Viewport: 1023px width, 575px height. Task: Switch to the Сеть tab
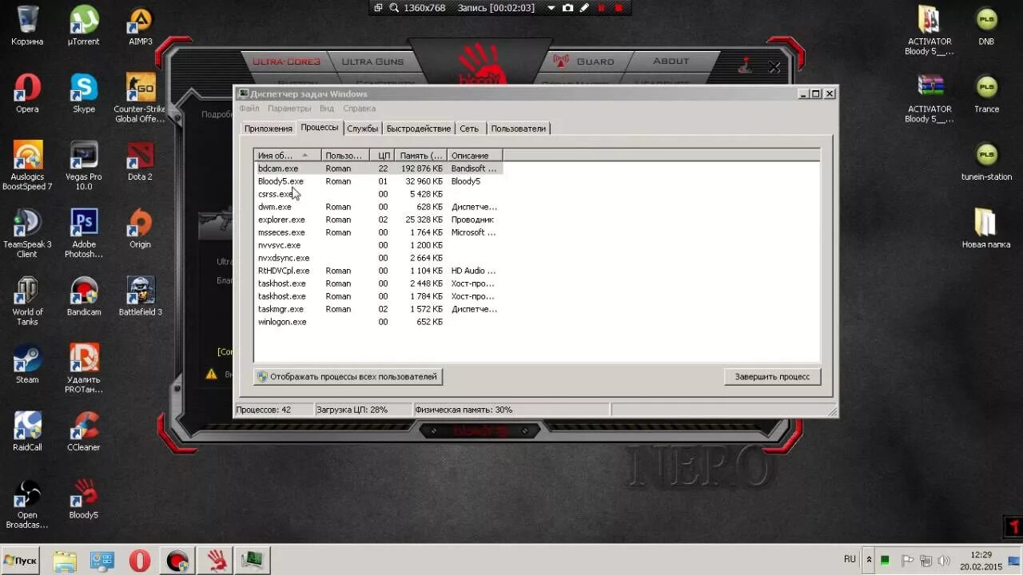coord(469,129)
